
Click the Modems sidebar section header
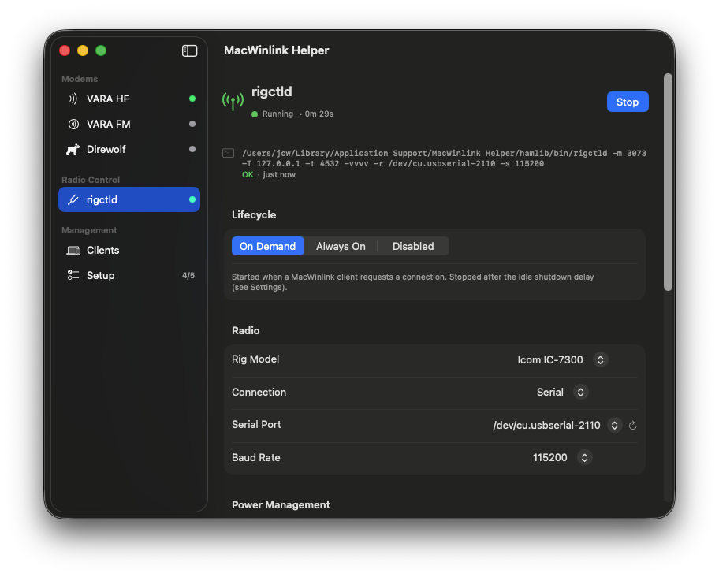pos(80,79)
